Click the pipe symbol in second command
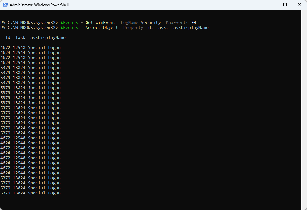307x210 pixels. 82,28
